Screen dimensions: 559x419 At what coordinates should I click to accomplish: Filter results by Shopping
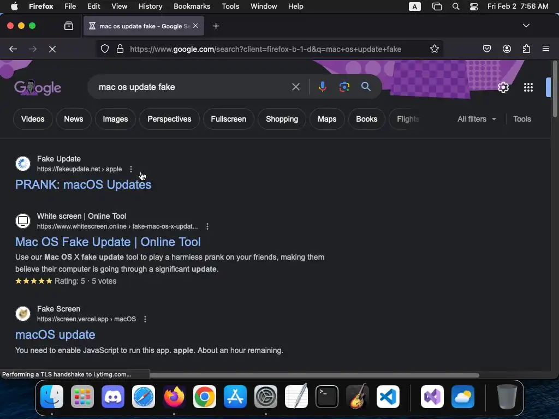pyautogui.click(x=282, y=119)
